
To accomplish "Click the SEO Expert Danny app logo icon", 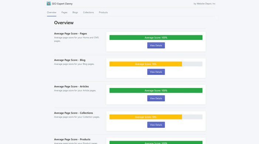I will pyautogui.click(x=48, y=3).
